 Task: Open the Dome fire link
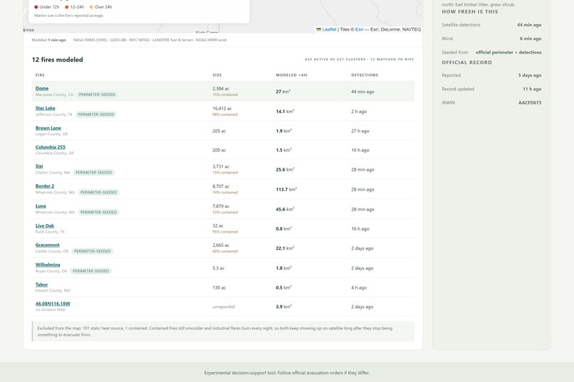42,88
